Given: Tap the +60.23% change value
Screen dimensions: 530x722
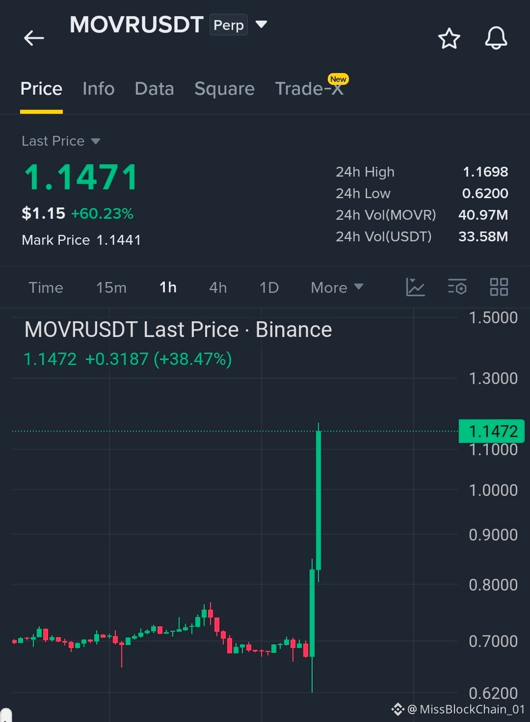Looking at the screenshot, I should 102,213.
